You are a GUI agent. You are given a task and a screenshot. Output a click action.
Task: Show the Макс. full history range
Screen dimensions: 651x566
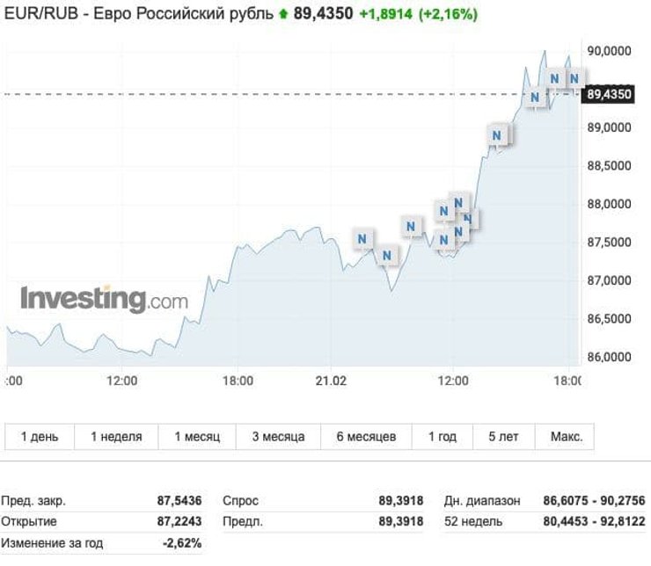click(x=566, y=437)
